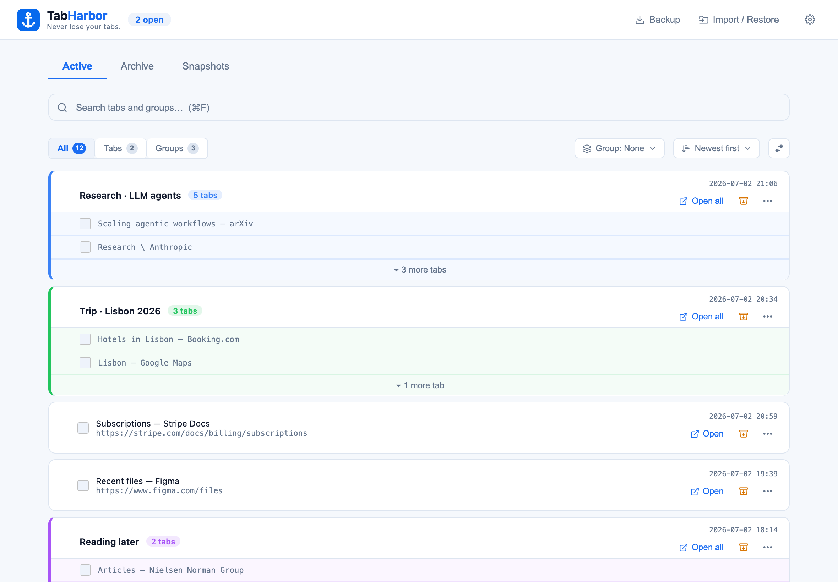Archive the Stripe Docs tab
The width and height of the screenshot is (838, 582).
pos(744,434)
